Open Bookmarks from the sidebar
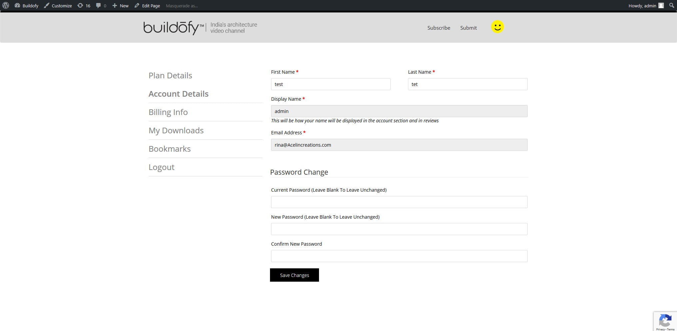Viewport: 677px width, 331px height. (169, 149)
